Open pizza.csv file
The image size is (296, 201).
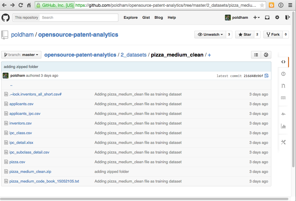click(x=17, y=162)
